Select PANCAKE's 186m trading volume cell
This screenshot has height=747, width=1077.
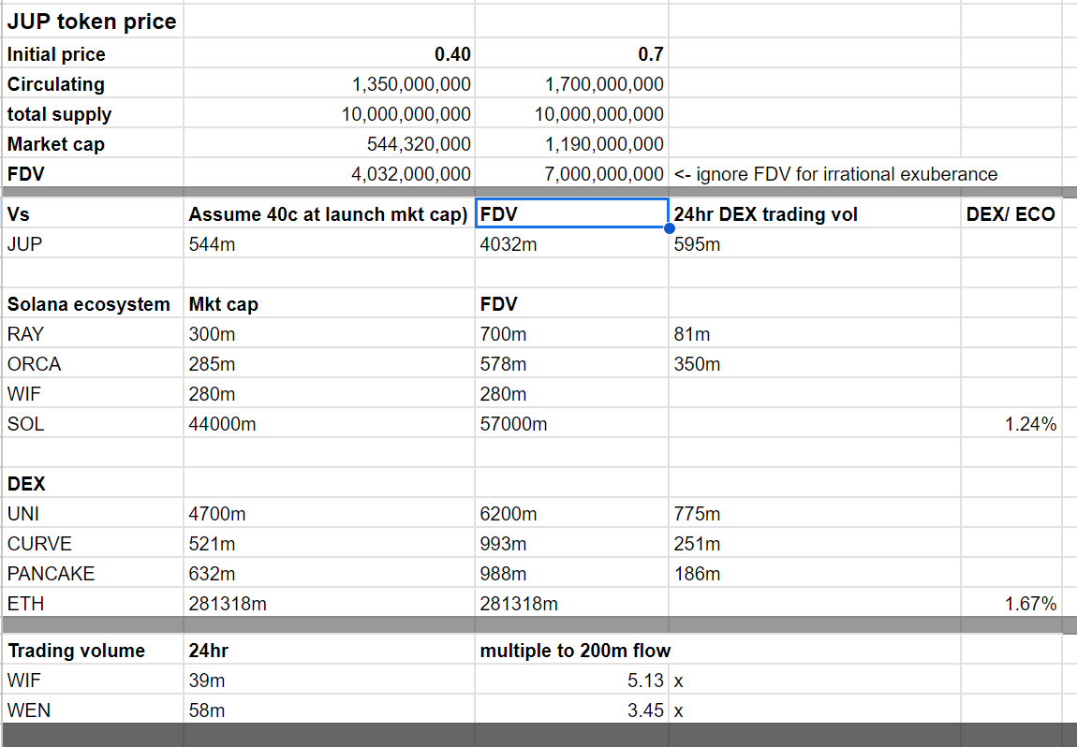(x=815, y=573)
